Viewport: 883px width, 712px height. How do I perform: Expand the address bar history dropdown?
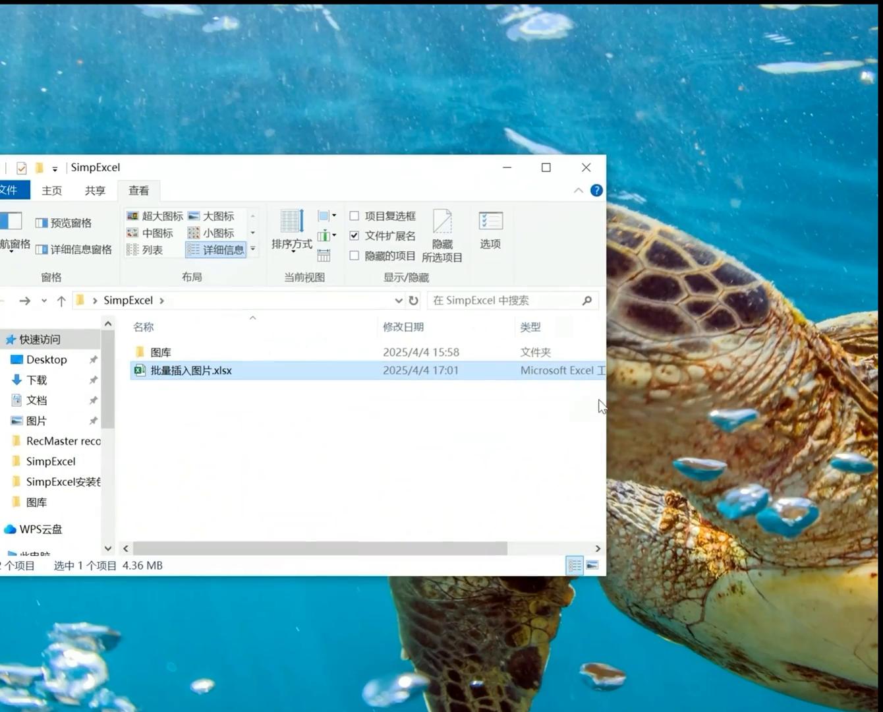pos(399,301)
